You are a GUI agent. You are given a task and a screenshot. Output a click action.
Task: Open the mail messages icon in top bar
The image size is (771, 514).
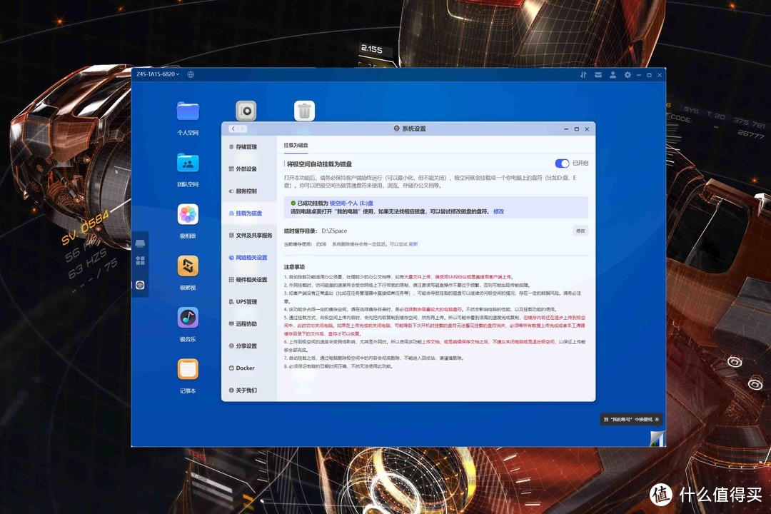tap(598, 75)
